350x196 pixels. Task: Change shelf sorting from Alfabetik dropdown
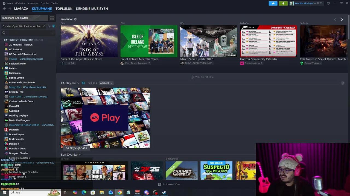point(106,83)
